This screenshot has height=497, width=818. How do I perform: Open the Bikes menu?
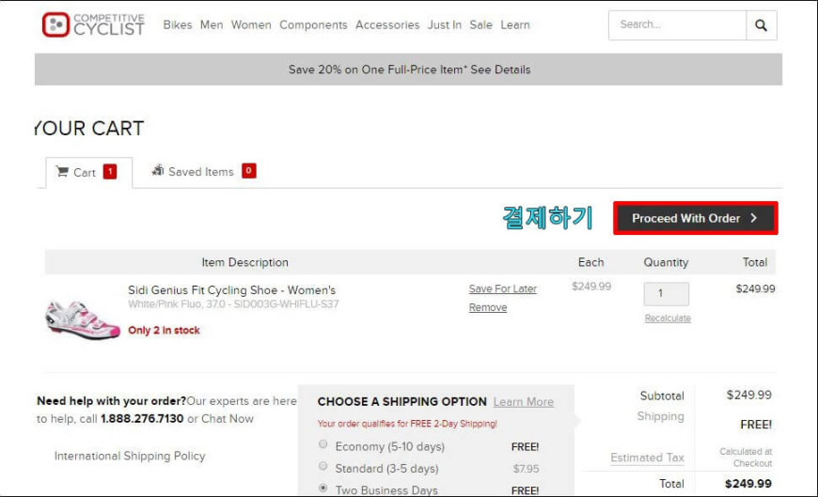tap(178, 24)
